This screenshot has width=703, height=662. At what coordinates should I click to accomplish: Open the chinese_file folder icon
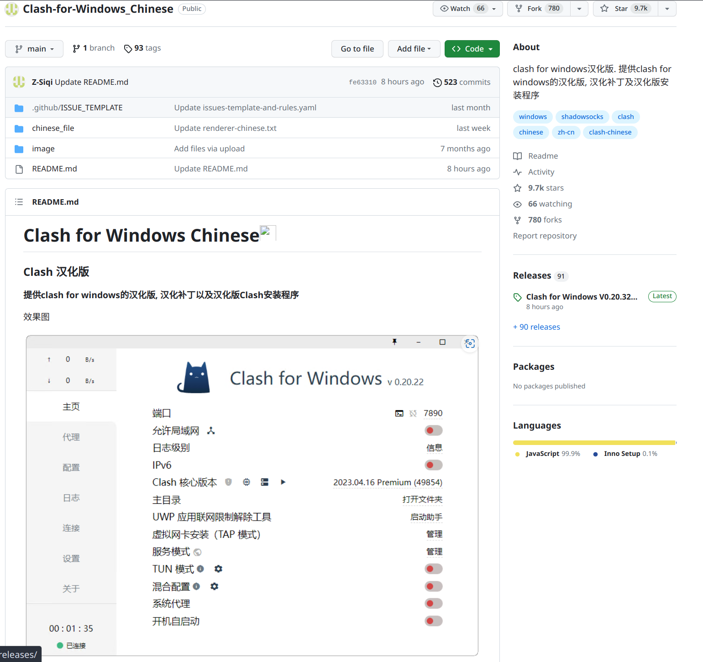point(19,128)
